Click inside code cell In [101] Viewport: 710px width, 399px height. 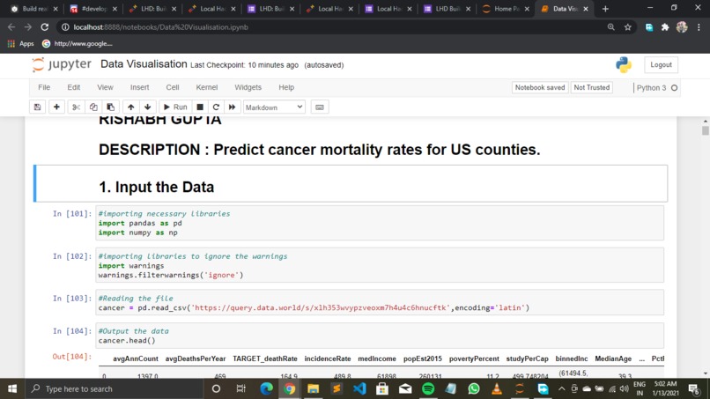[x=380, y=223]
